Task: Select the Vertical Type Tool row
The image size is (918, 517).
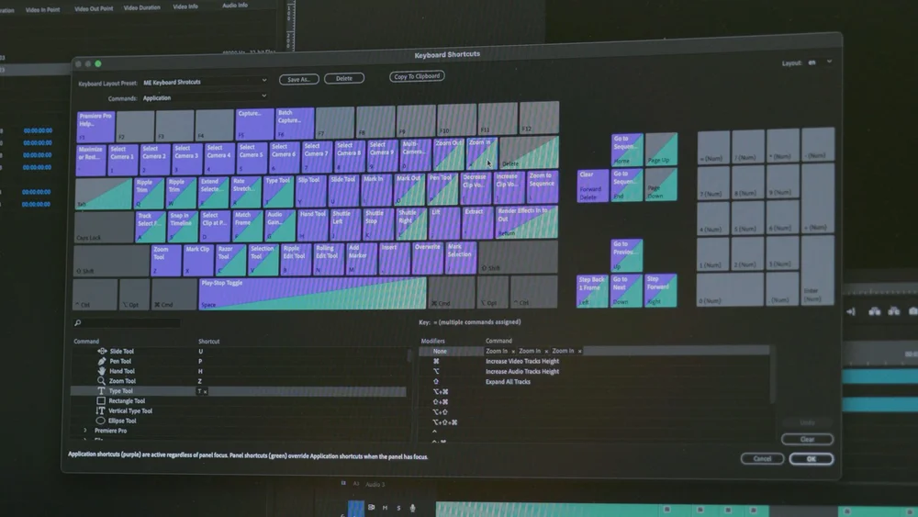Action: 239,411
